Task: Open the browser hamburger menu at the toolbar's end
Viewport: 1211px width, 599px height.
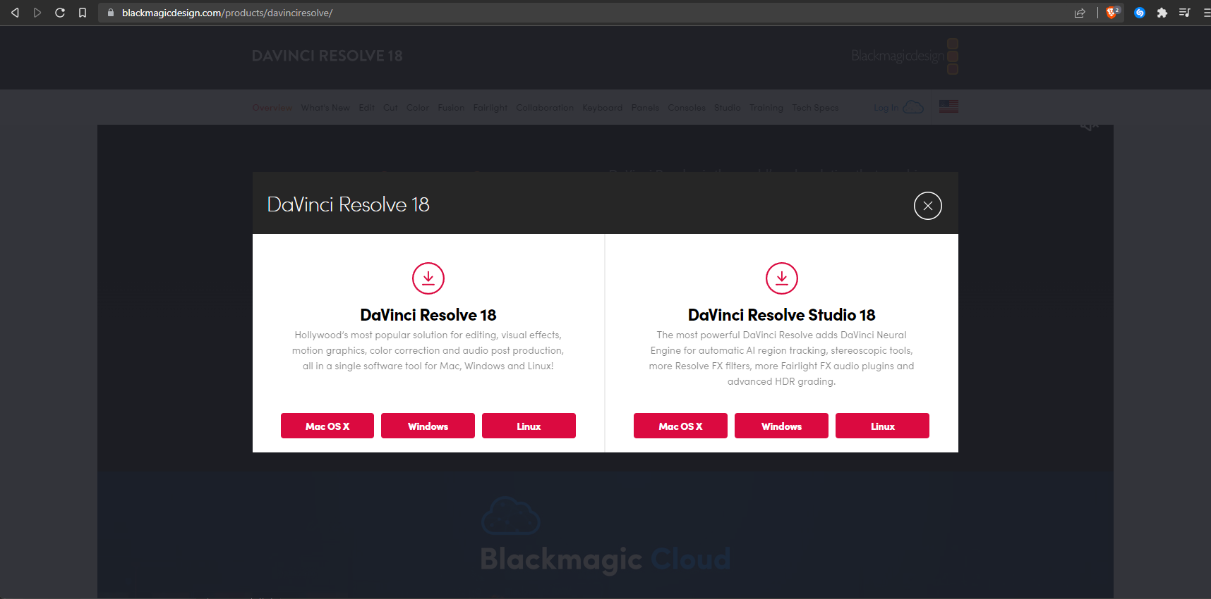Action: tap(1206, 13)
